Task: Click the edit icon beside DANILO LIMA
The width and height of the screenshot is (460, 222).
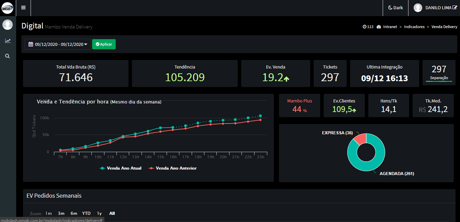Action: (x=455, y=8)
